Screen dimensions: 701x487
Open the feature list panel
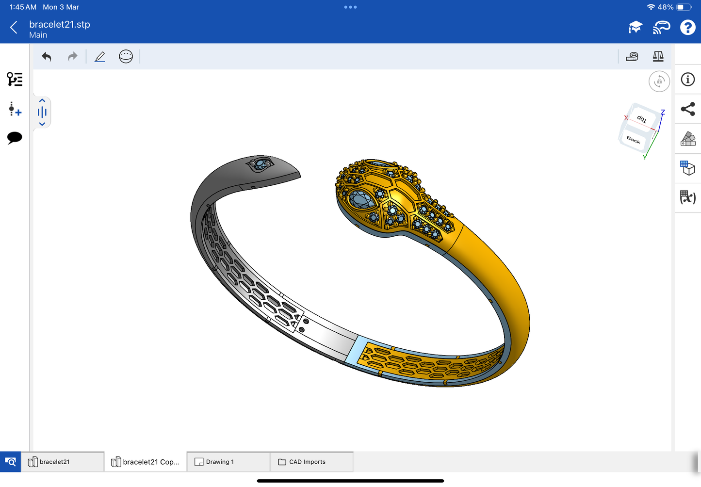point(15,79)
